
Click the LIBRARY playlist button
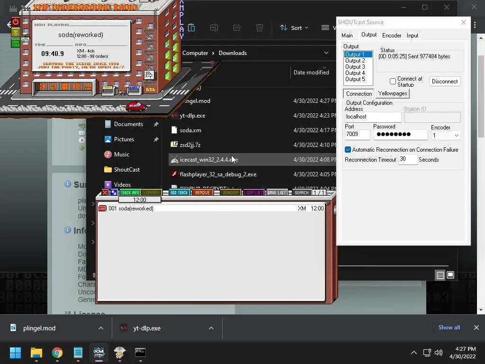click(x=151, y=192)
